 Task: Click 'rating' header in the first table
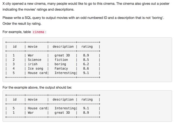87,47
